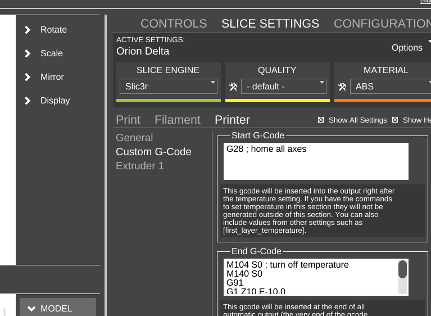Open the Slic3r slice engine dropdown
The width and height of the screenshot is (431, 316).
click(x=168, y=87)
